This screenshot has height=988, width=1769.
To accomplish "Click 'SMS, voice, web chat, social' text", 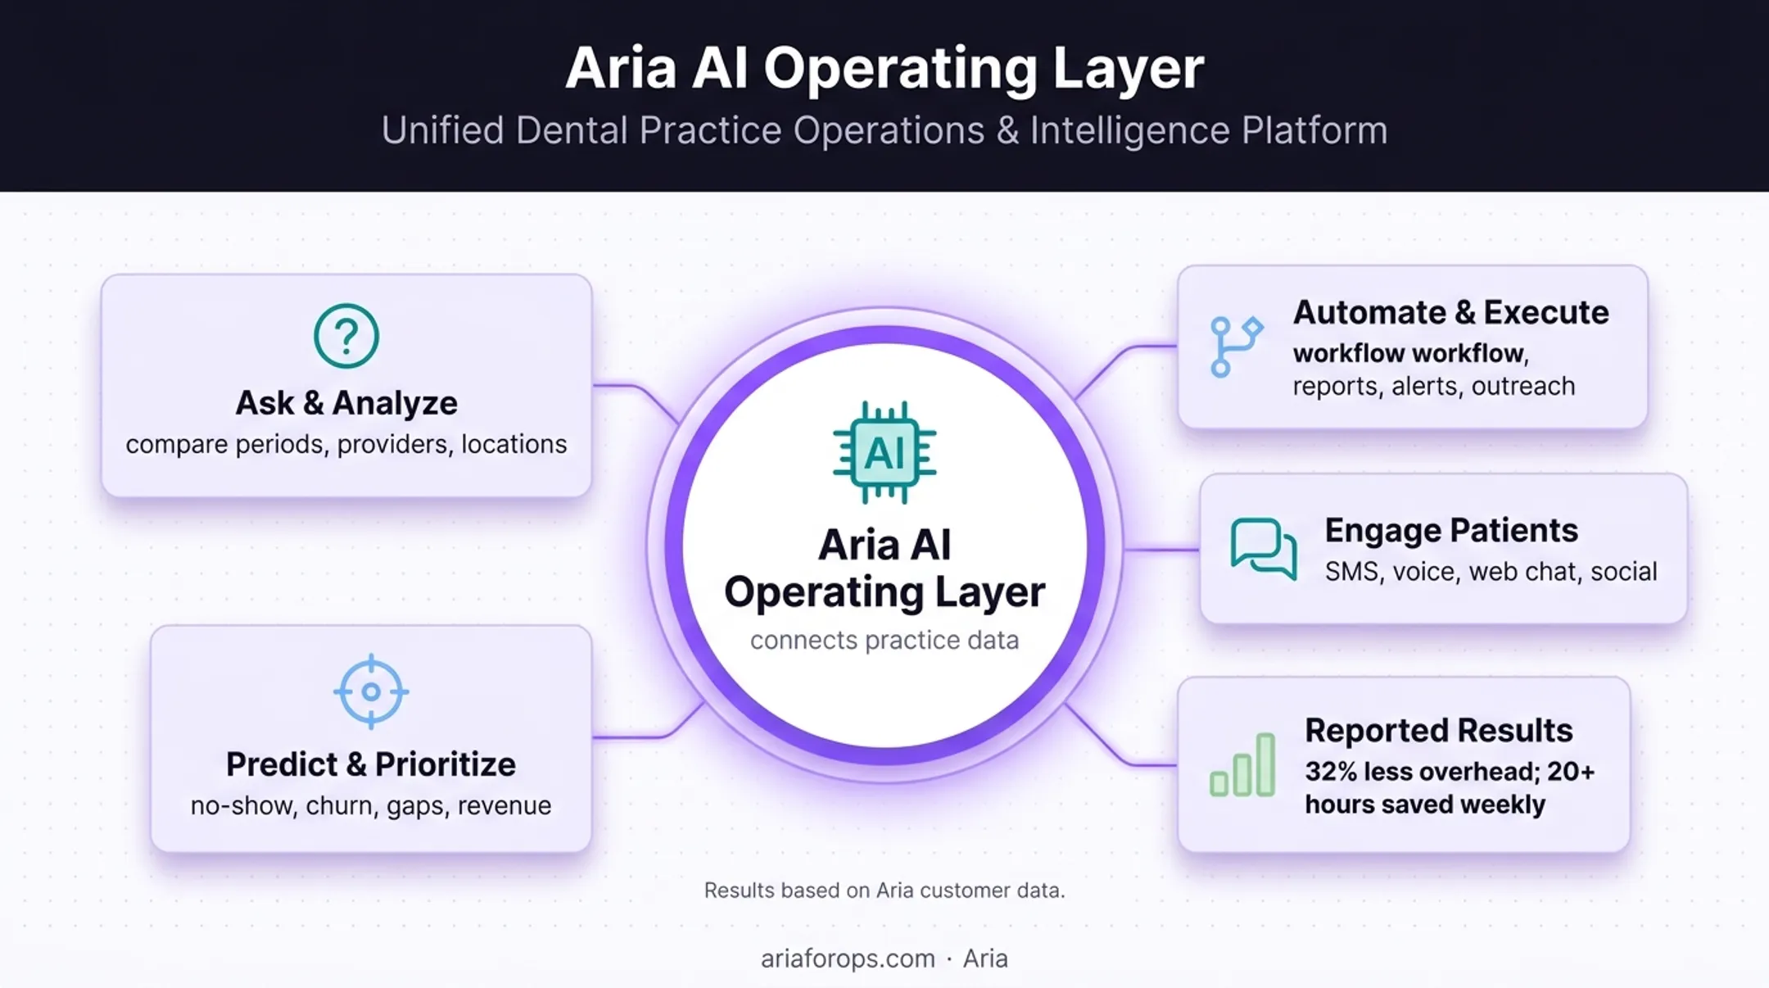I will point(1491,571).
